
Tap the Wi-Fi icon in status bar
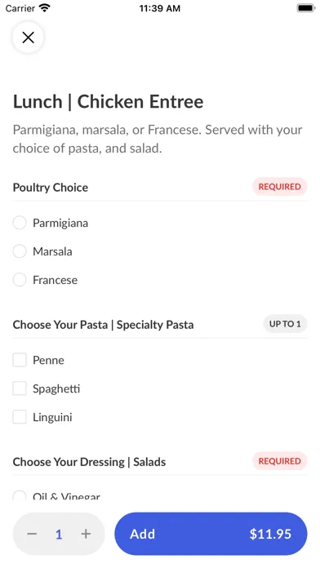click(45, 8)
